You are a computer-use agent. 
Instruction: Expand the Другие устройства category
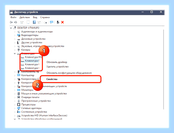click(15, 43)
